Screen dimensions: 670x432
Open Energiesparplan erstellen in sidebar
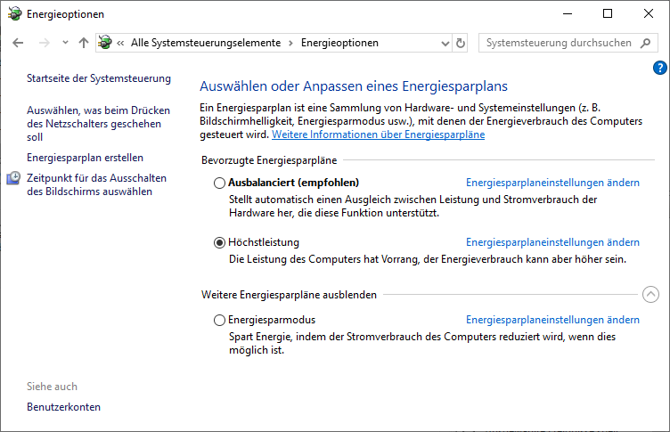coord(85,158)
